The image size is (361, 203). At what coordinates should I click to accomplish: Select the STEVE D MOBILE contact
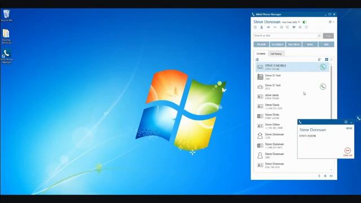tap(292, 67)
